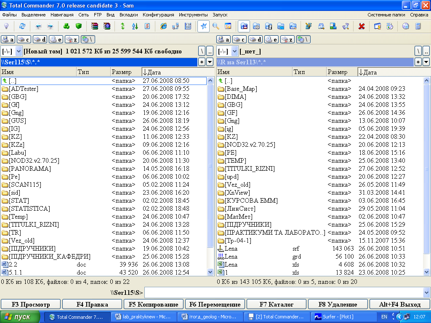Open left panel drive dropdown
Screen dimensions: 431x323
19,51
